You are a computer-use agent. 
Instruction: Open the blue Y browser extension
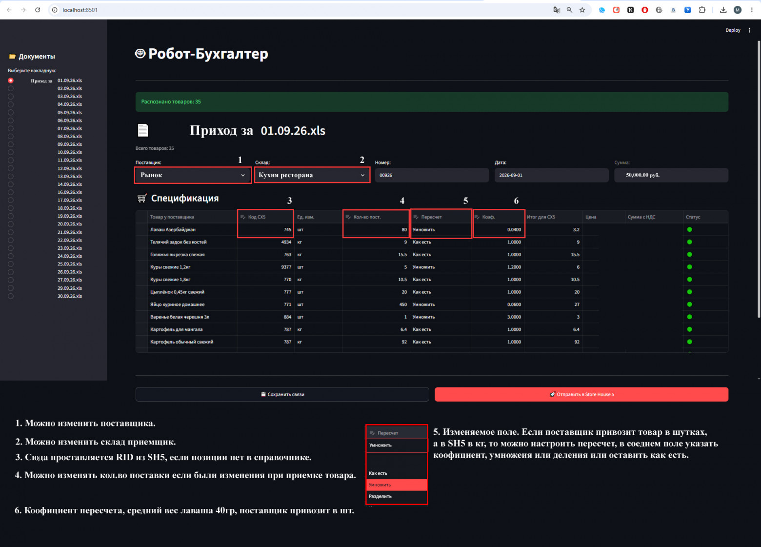[x=687, y=10]
